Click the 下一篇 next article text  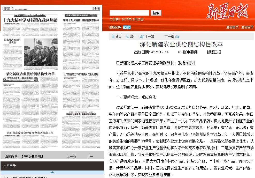tap(169, 37)
